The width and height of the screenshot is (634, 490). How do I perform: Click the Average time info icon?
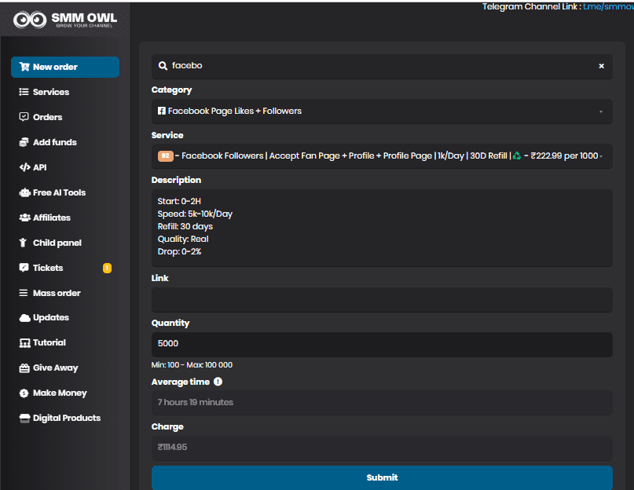click(x=218, y=382)
